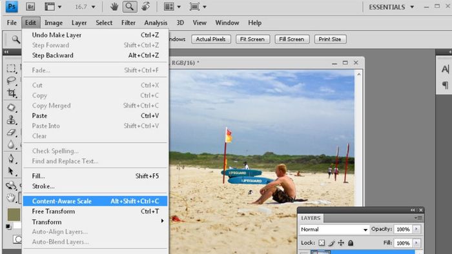The height and width of the screenshot is (254, 452).
Task: Choose Paste from Edit menu
Action: 95,116
